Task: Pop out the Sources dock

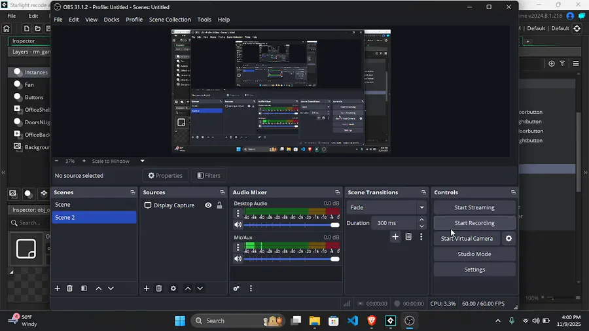Action: click(223, 192)
